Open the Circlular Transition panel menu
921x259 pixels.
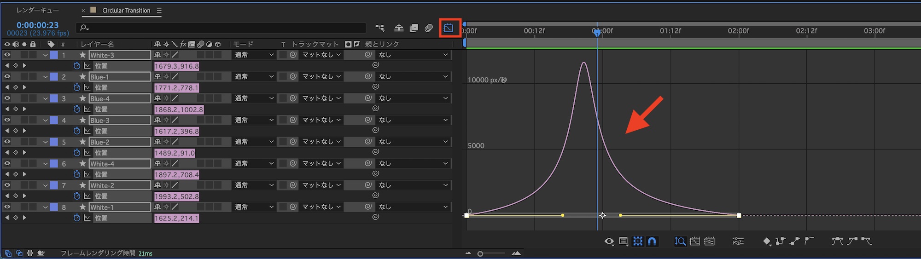click(159, 11)
